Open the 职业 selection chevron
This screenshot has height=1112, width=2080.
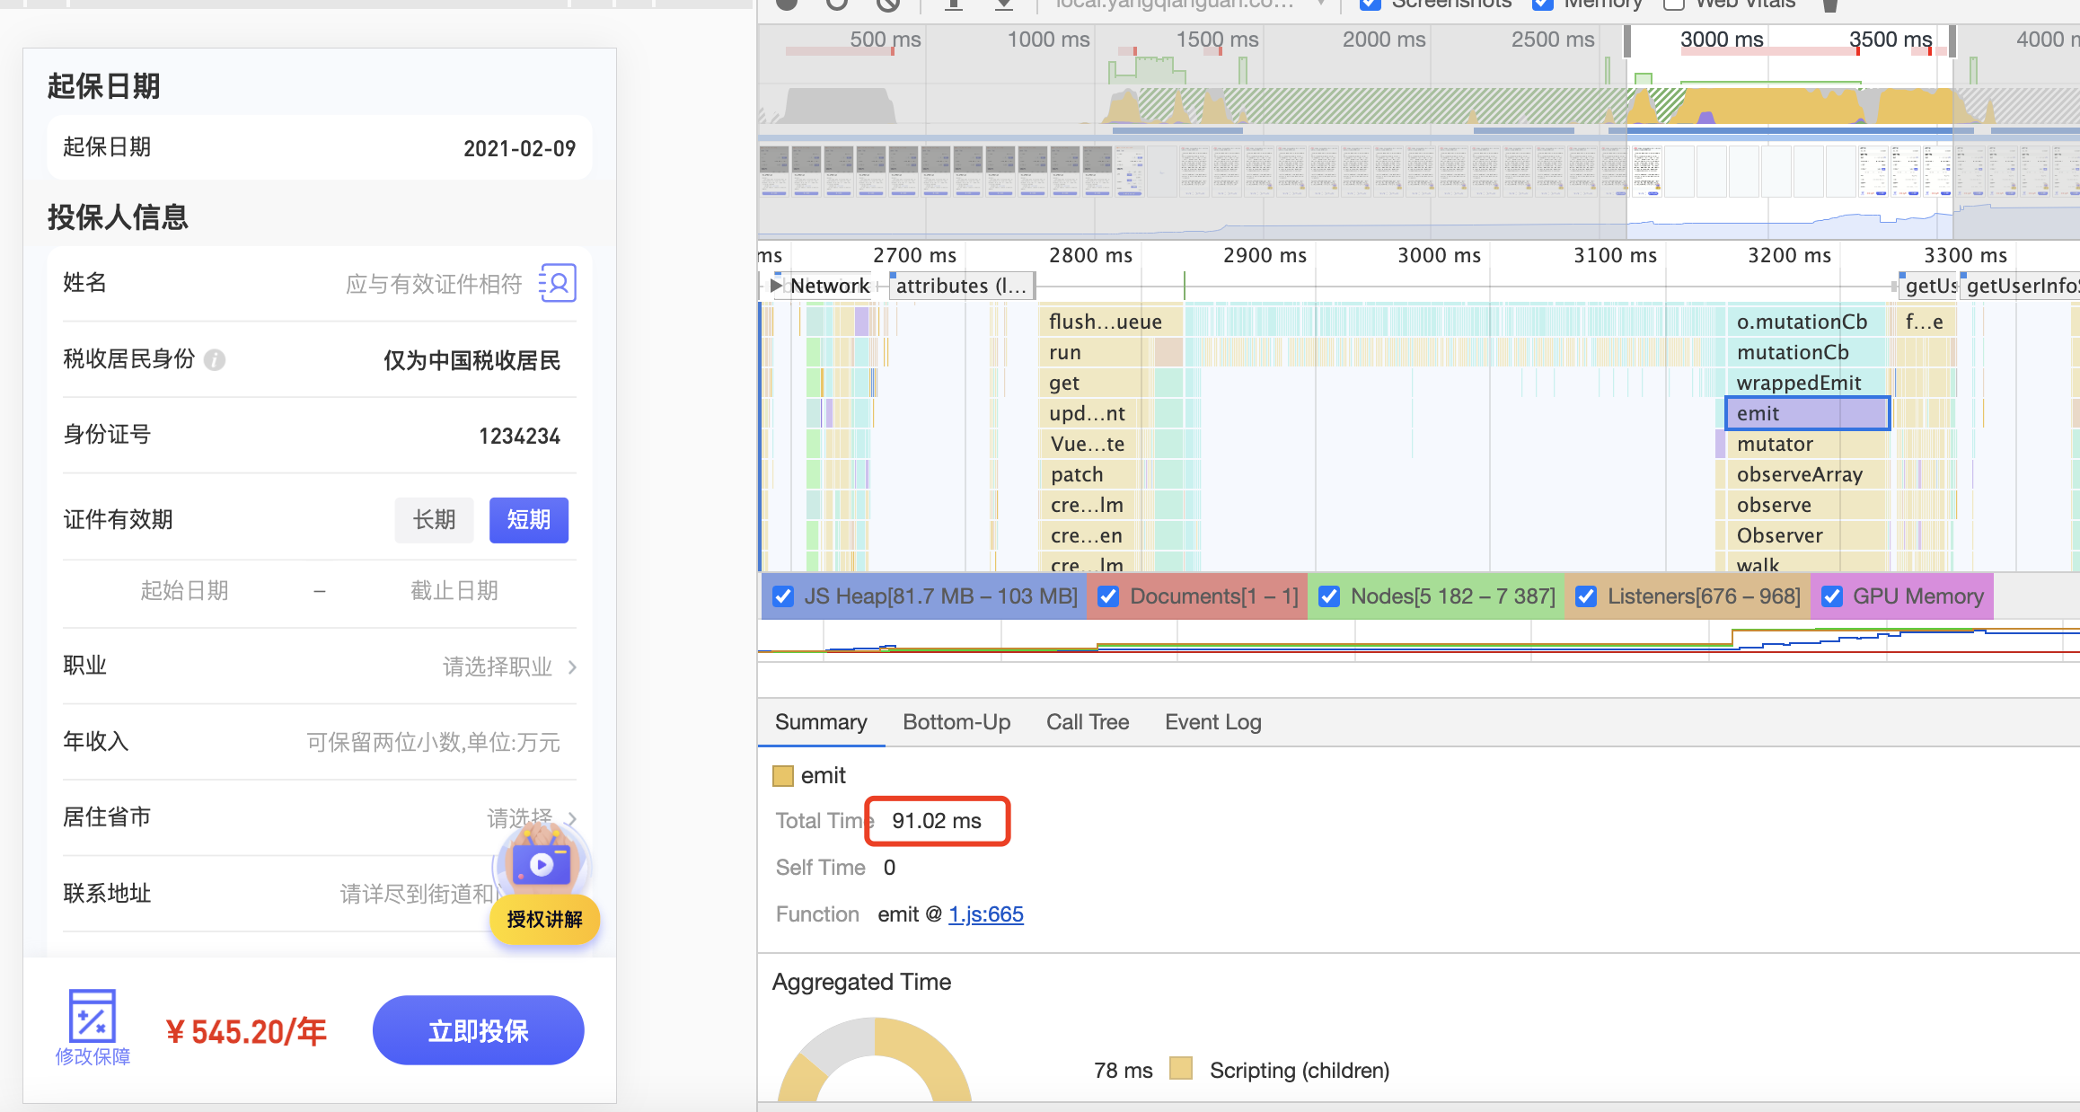572,666
